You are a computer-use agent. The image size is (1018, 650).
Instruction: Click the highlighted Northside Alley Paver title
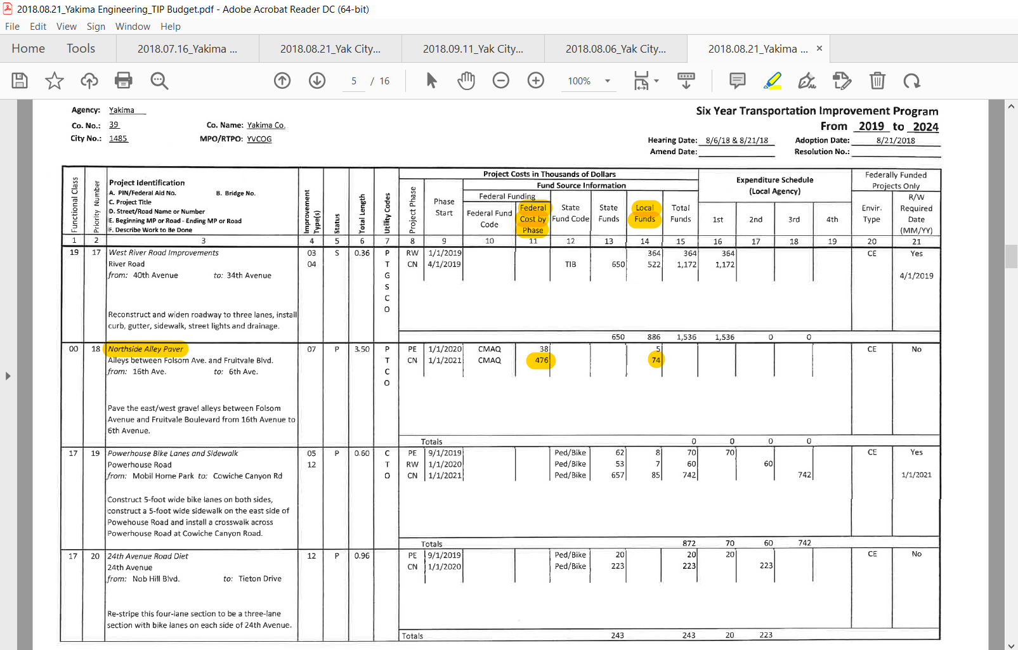coord(145,349)
